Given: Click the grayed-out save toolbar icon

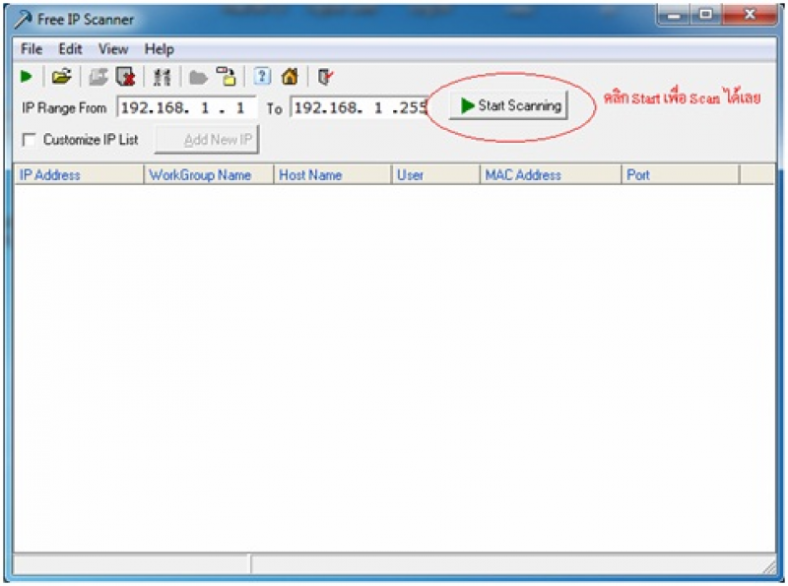Looking at the screenshot, I should coord(98,77).
